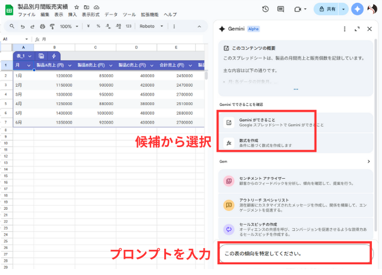The width and height of the screenshot is (382, 275).
Task: Open 合計売上 (円) column dropdown
Action: [x=190, y=65]
